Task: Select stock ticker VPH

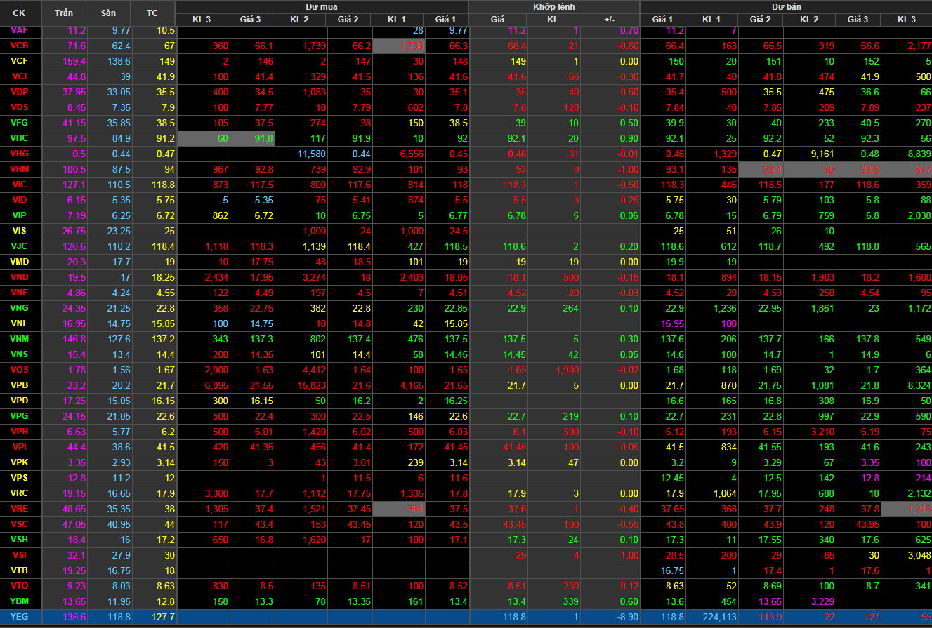Action: coord(20,432)
